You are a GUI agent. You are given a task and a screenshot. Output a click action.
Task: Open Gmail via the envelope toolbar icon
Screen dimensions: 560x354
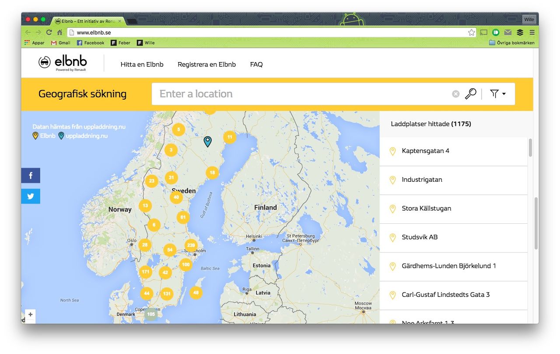pos(507,32)
